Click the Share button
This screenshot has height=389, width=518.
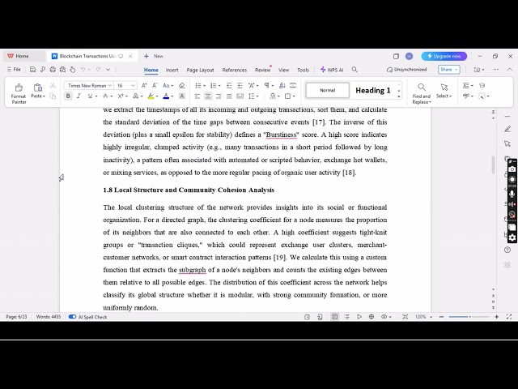(449, 70)
